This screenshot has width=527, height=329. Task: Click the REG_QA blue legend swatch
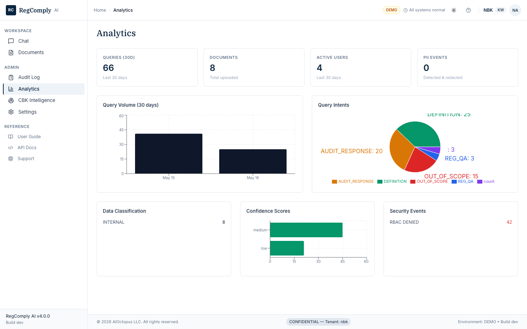[x=454, y=182]
